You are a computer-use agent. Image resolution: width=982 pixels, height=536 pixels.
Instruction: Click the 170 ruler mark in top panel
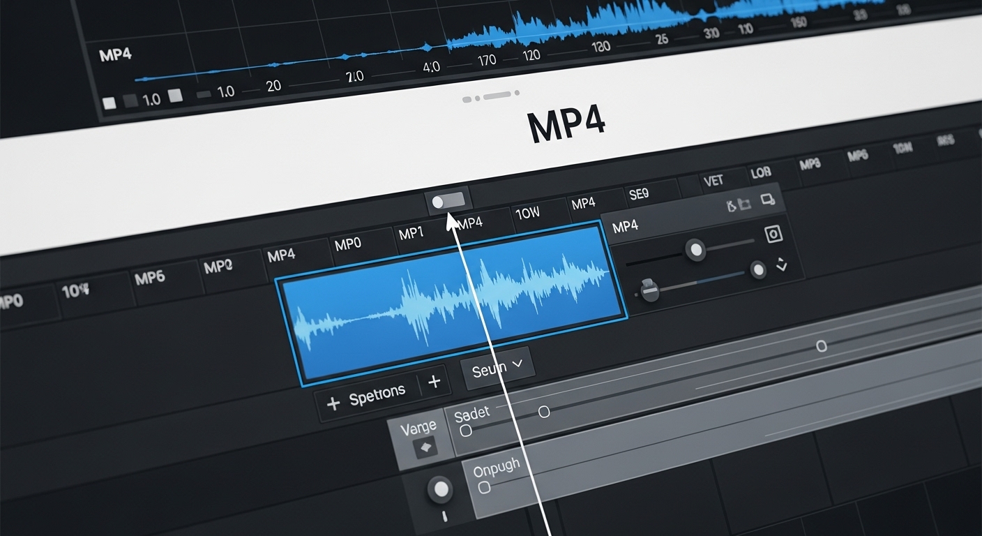pos(485,61)
